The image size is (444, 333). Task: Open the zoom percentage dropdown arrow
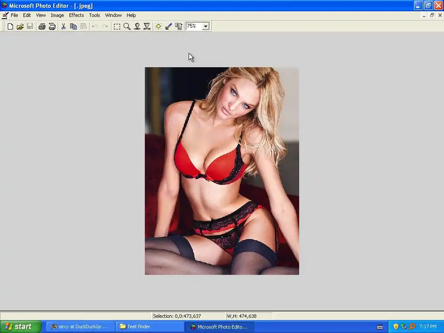pyautogui.click(x=206, y=26)
